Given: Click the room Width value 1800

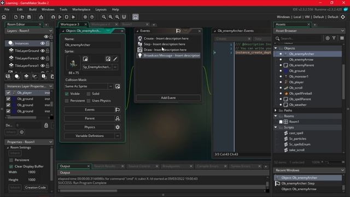Looking at the screenshot, I should 32,172.
